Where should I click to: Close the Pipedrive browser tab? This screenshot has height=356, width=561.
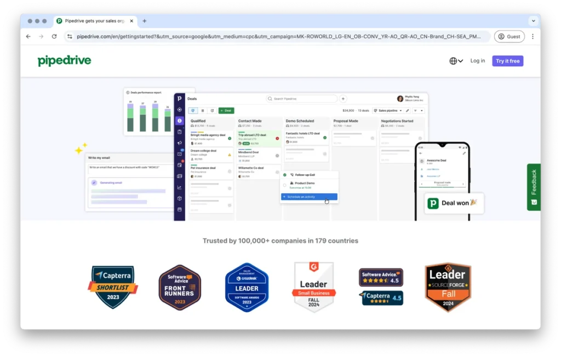(131, 21)
